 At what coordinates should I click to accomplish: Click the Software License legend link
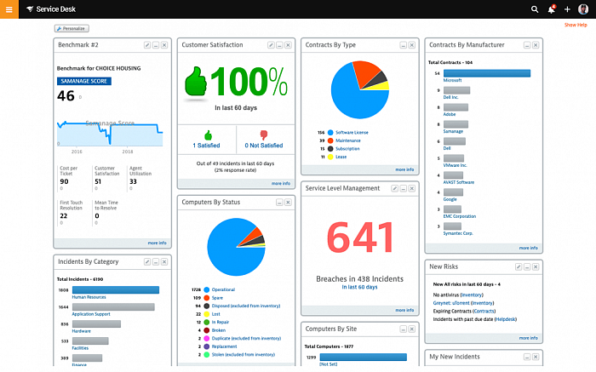(352, 133)
